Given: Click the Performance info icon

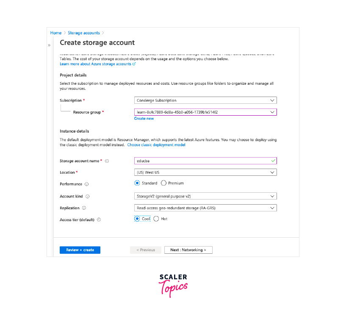Looking at the screenshot, I should (x=87, y=184).
